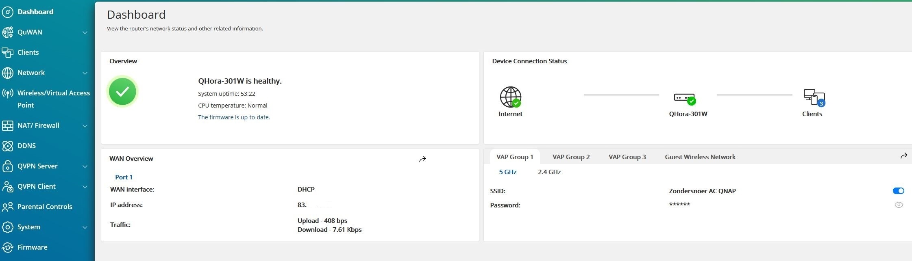
Task: Select the VAP Group 1 tab
Action: (x=515, y=157)
